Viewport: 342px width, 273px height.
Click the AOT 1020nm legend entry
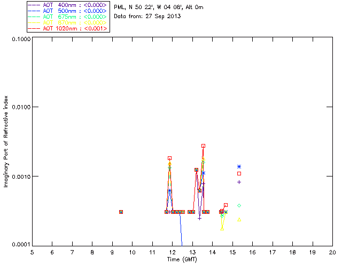point(68,28)
